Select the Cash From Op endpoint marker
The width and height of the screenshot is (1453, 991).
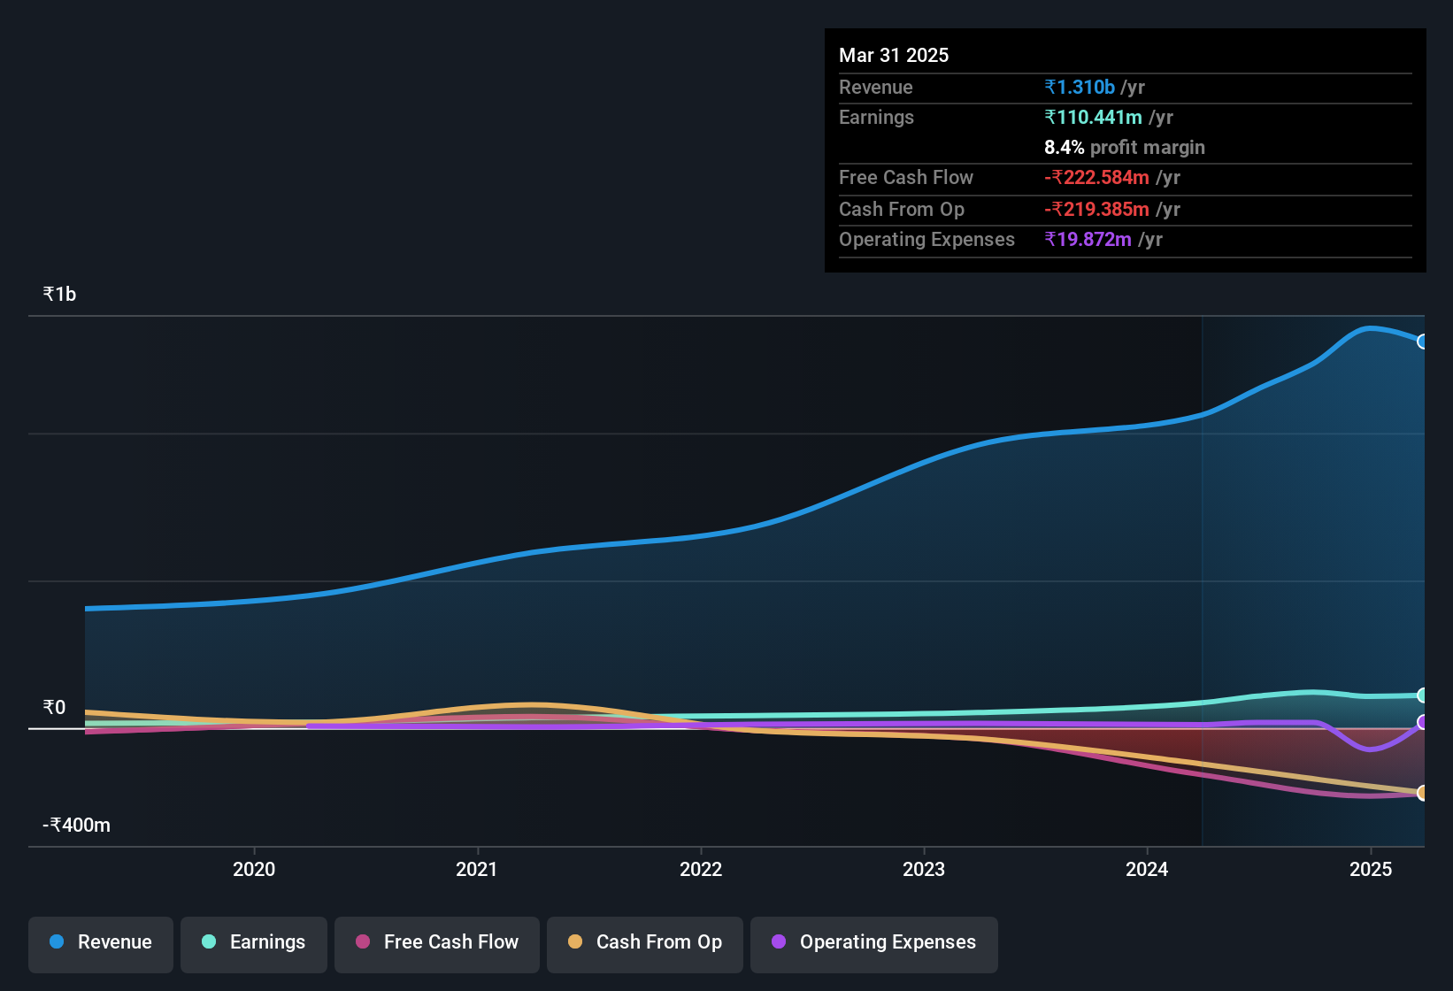(x=1422, y=793)
